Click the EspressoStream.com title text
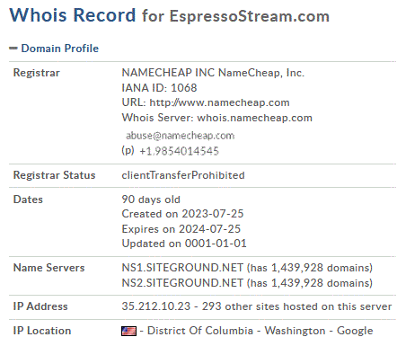The width and height of the screenshot is (397, 337). pyautogui.click(x=250, y=16)
